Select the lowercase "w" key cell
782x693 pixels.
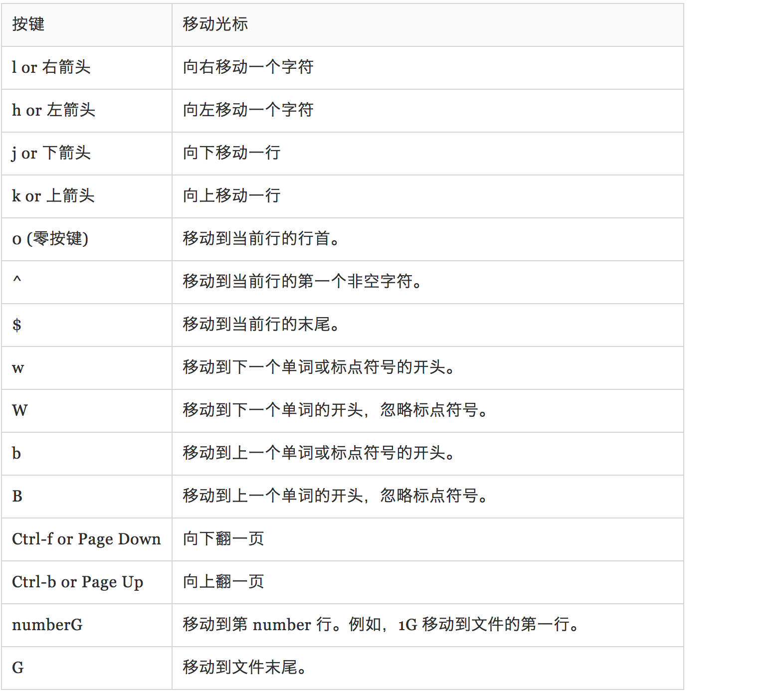[18, 368]
